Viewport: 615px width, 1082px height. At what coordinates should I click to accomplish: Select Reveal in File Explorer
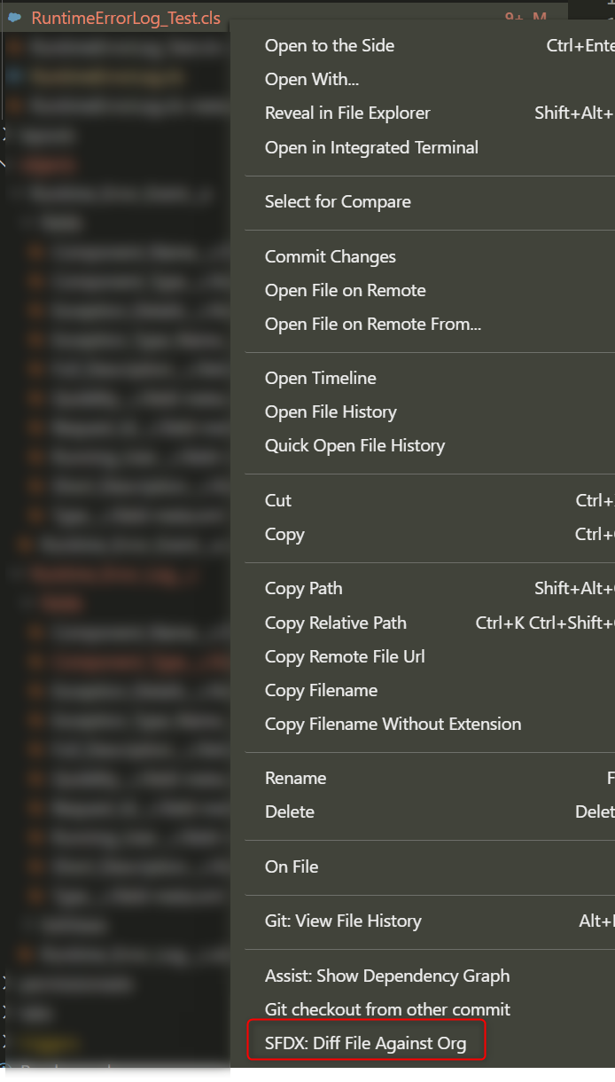347,113
